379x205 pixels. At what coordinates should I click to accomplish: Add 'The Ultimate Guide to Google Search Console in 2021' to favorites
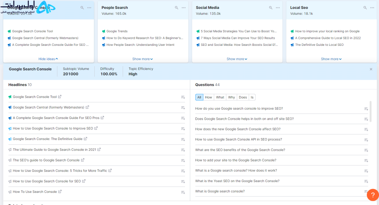(x=183, y=150)
